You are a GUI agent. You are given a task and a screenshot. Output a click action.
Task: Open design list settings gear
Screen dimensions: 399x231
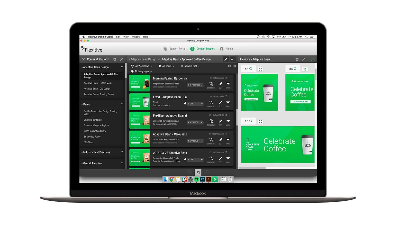tap(235, 66)
